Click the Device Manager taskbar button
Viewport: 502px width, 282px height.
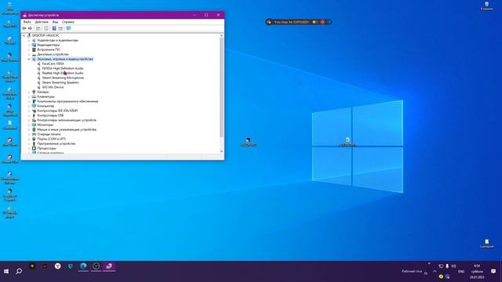109,266
